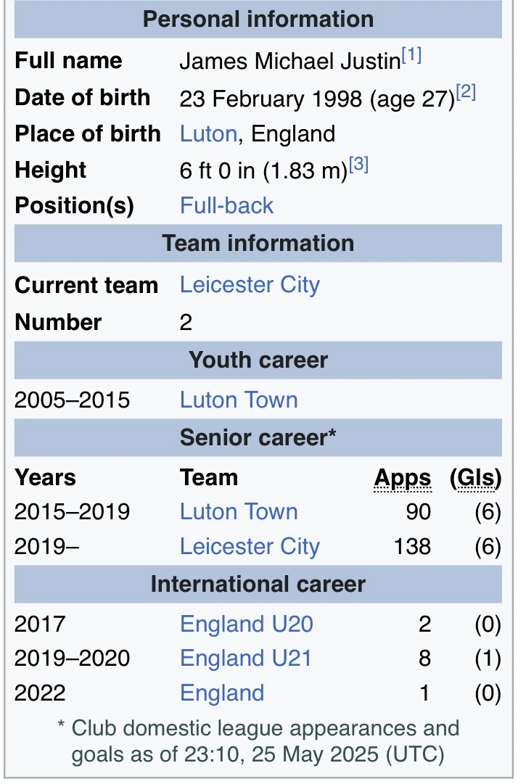Open Luton Town link in 2015–2019 senior row
The image size is (526, 784).
coord(239,511)
